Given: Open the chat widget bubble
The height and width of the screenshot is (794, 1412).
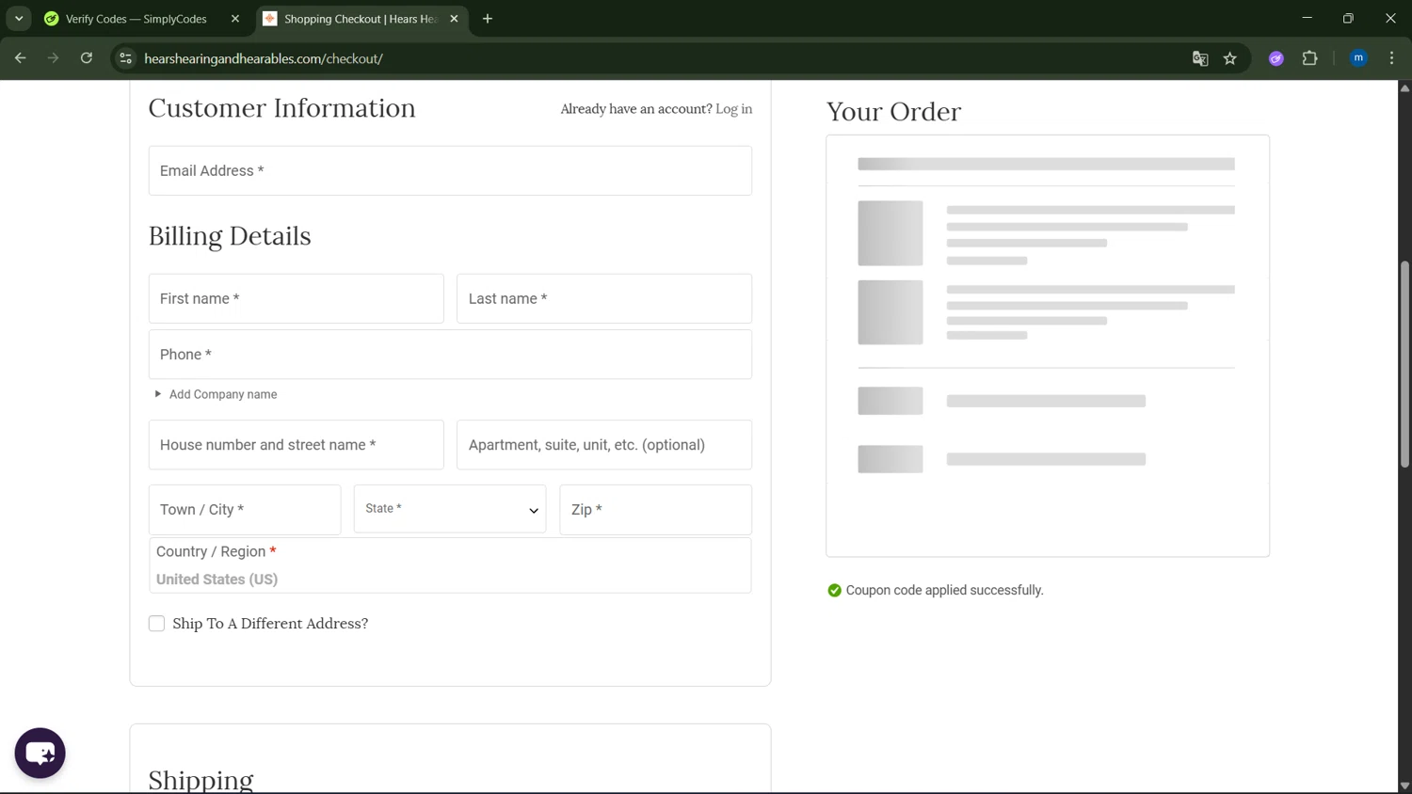Looking at the screenshot, I should point(40,753).
